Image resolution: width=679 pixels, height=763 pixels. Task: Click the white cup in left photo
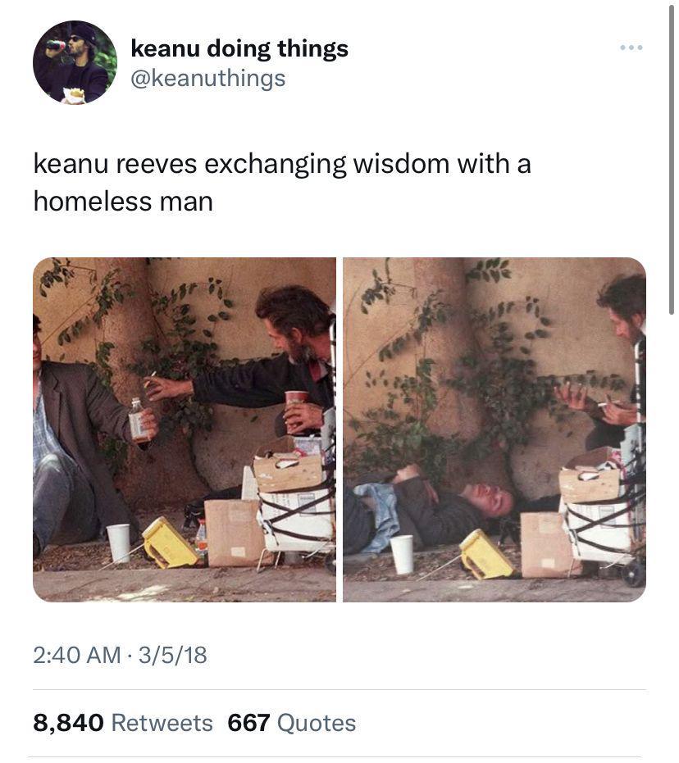(x=119, y=543)
